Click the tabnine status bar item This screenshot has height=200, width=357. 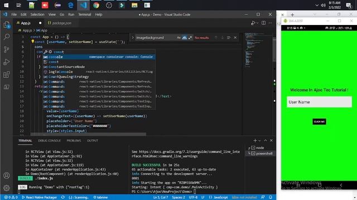point(100,197)
